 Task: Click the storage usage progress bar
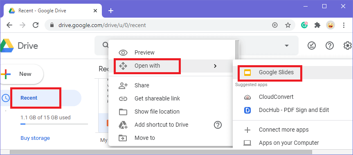54,124
